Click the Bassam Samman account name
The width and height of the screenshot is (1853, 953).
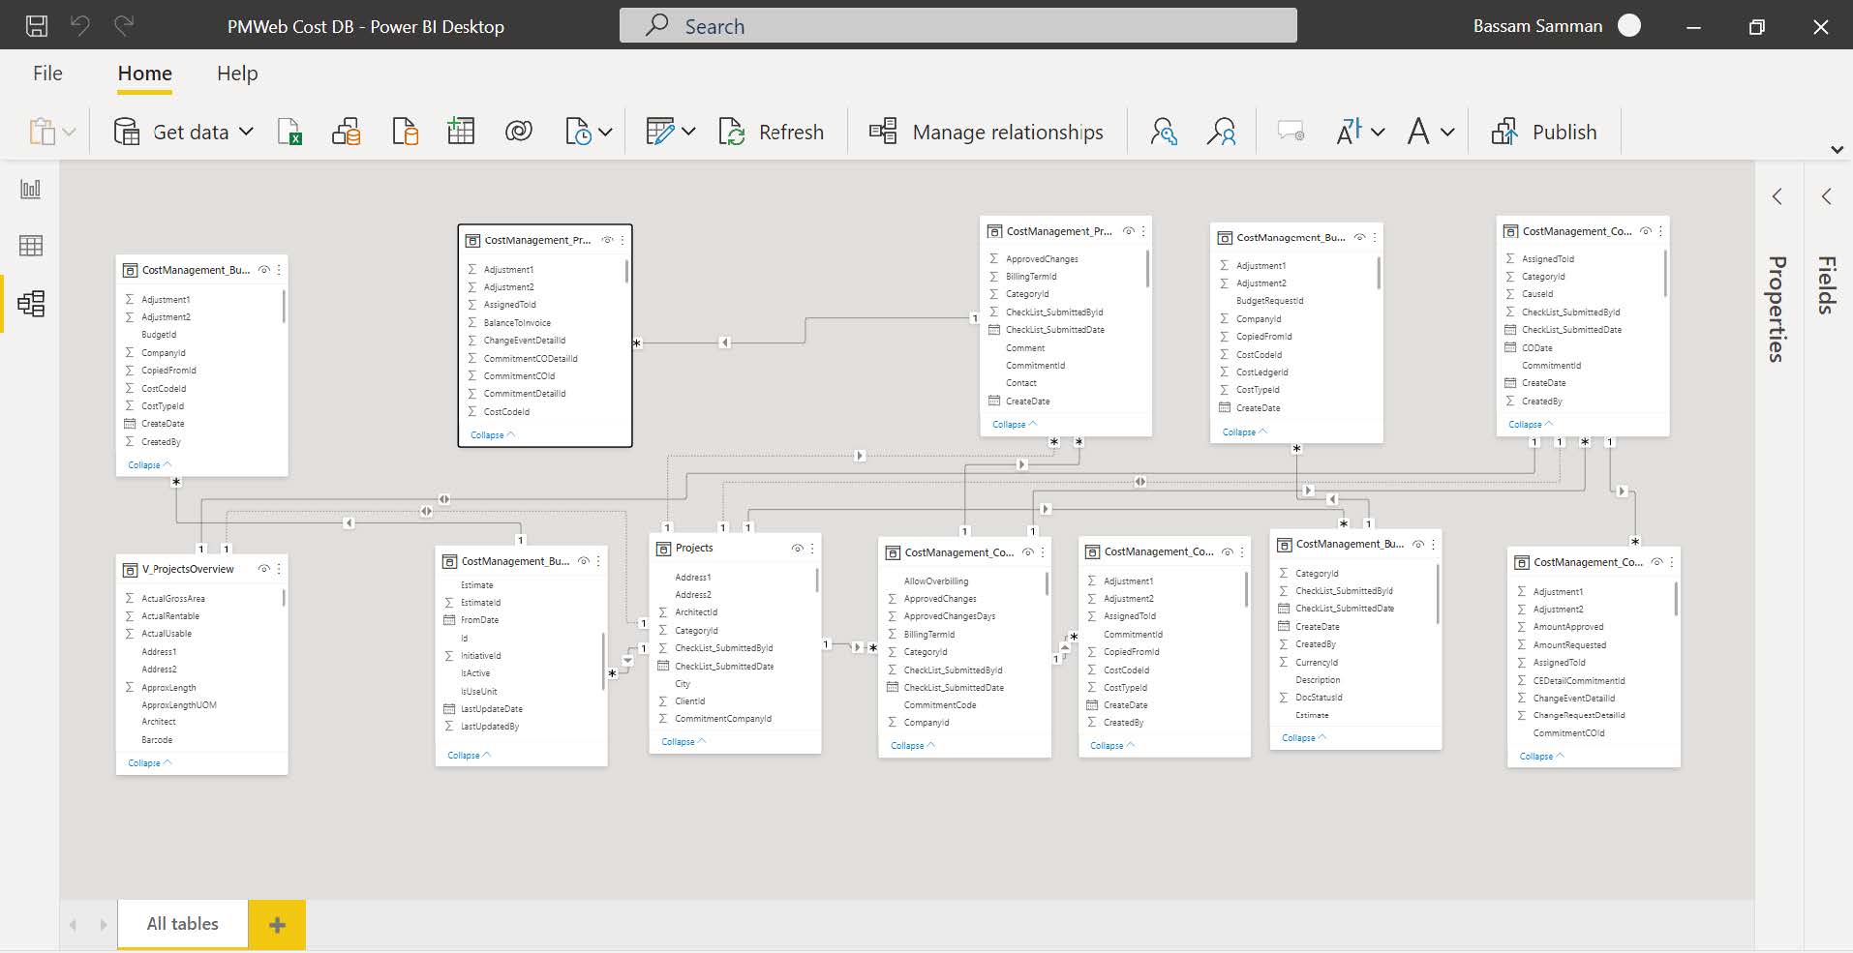coord(1537,26)
